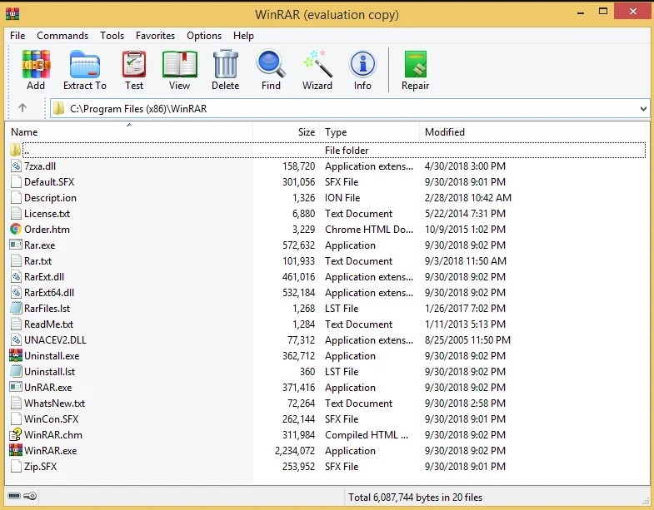Screen dimensions: 654x510
Task: Select the RarExt64.dll file name
Action: point(49,293)
